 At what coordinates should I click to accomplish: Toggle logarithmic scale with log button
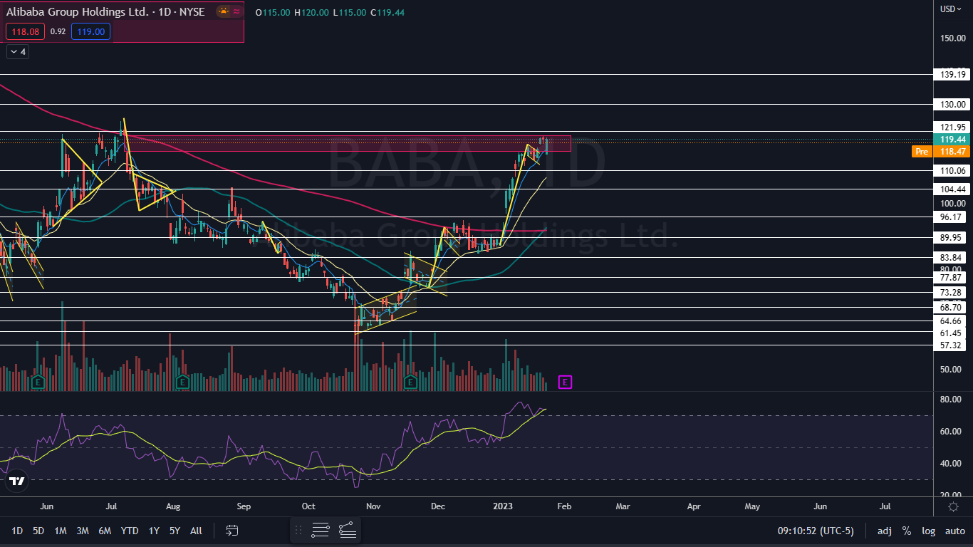tap(928, 531)
